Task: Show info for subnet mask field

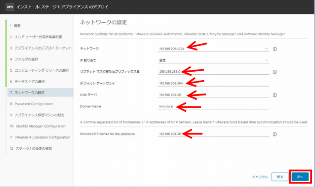Action: (x=275, y=72)
